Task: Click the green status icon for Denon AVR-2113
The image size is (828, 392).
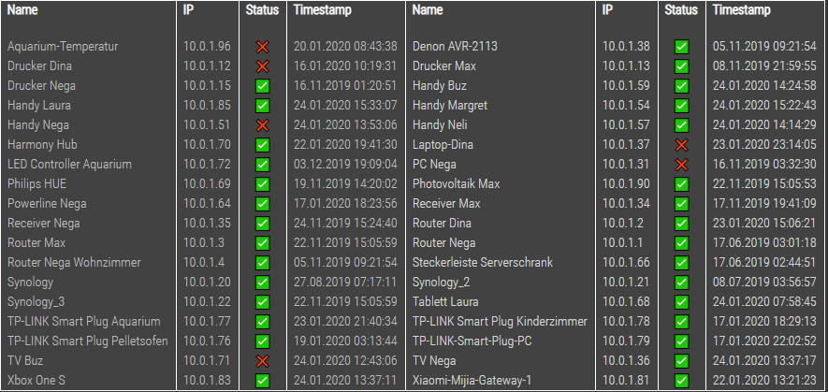Action: click(681, 47)
